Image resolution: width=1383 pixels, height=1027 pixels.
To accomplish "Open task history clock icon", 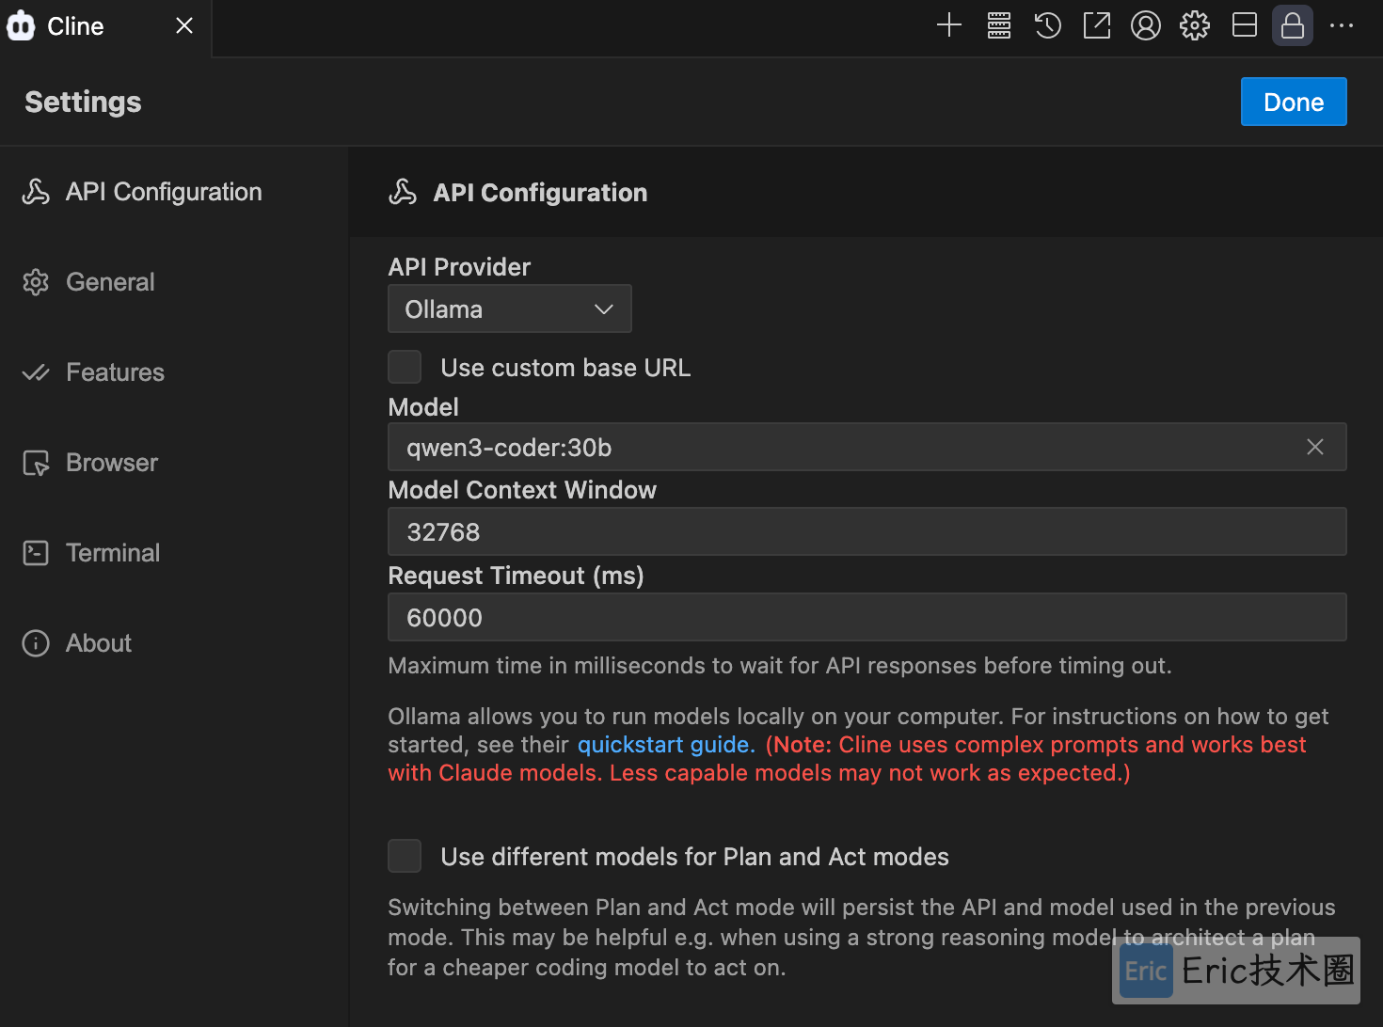I will (1048, 25).
